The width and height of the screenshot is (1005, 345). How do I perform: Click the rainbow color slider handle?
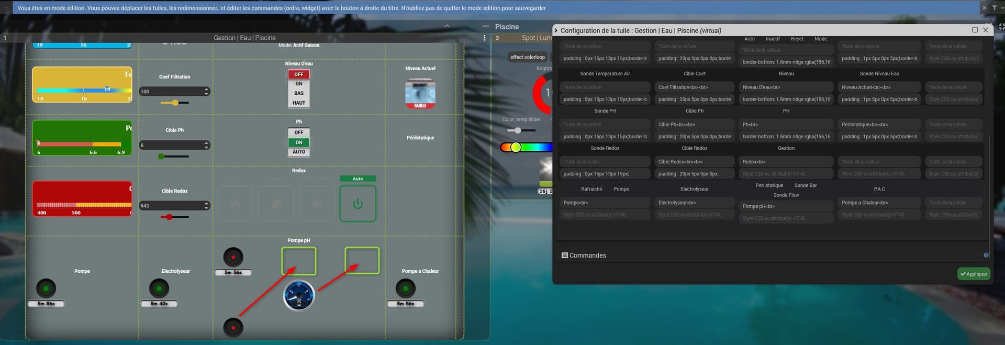point(516,147)
